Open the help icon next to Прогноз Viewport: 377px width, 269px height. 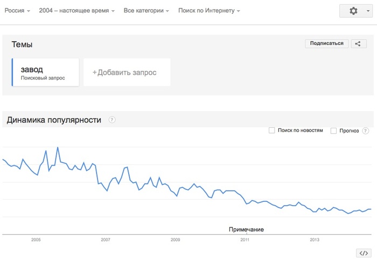(366, 130)
